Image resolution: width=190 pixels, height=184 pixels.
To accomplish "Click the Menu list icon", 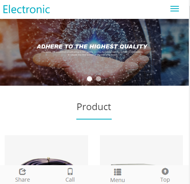I will tap(118, 172).
